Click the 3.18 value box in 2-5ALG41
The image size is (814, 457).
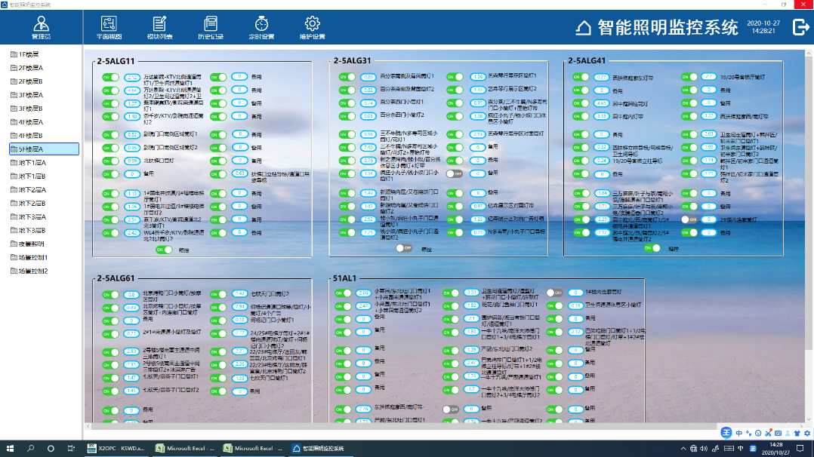coord(602,116)
